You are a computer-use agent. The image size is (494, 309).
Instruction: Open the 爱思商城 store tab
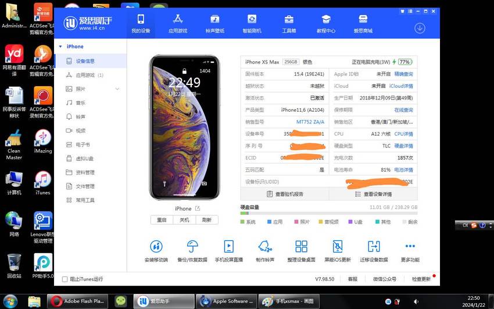coord(363,23)
